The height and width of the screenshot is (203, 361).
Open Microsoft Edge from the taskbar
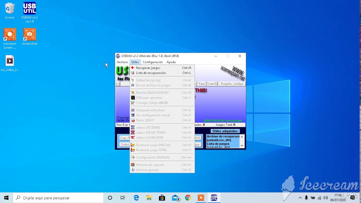(136, 198)
